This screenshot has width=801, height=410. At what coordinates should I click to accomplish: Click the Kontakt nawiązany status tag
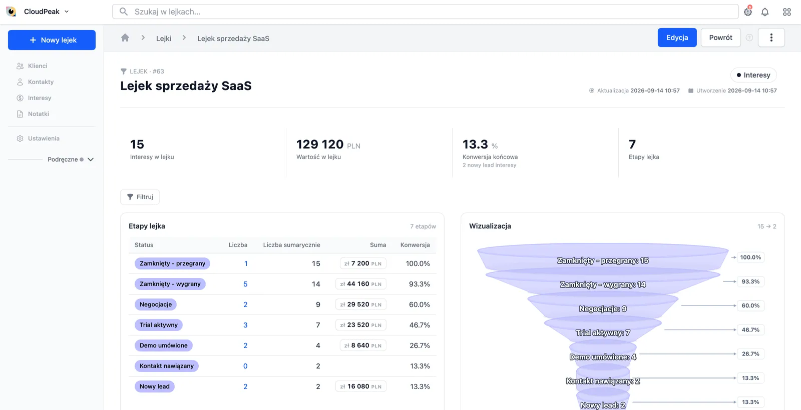click(x=167, y=366)
